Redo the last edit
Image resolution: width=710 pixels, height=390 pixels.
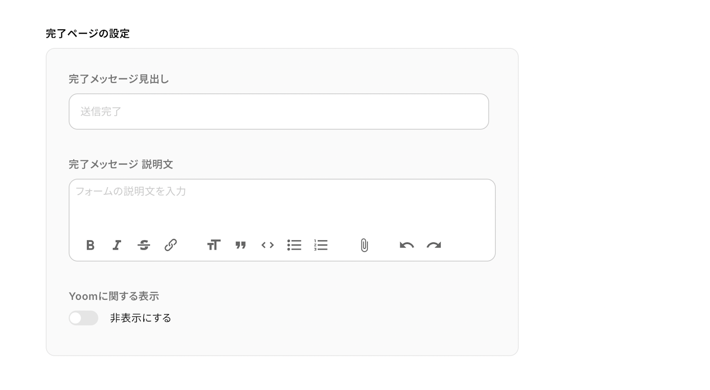click(434, 245)
